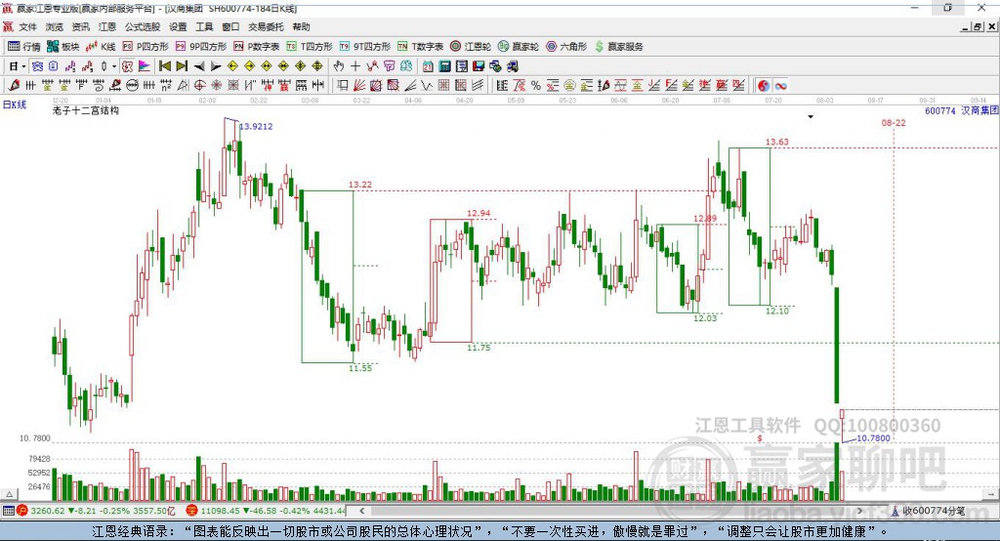The height and width of the screenshot is (541, 1000).
Task: Select the zigzag wave line tool
Action: [426, 85]
